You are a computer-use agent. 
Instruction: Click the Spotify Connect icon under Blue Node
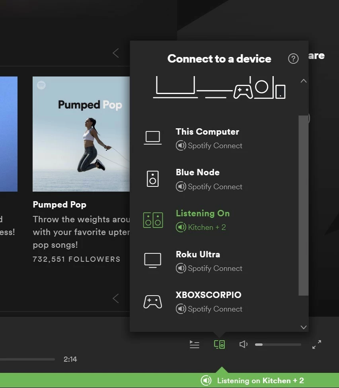[181, 186]
